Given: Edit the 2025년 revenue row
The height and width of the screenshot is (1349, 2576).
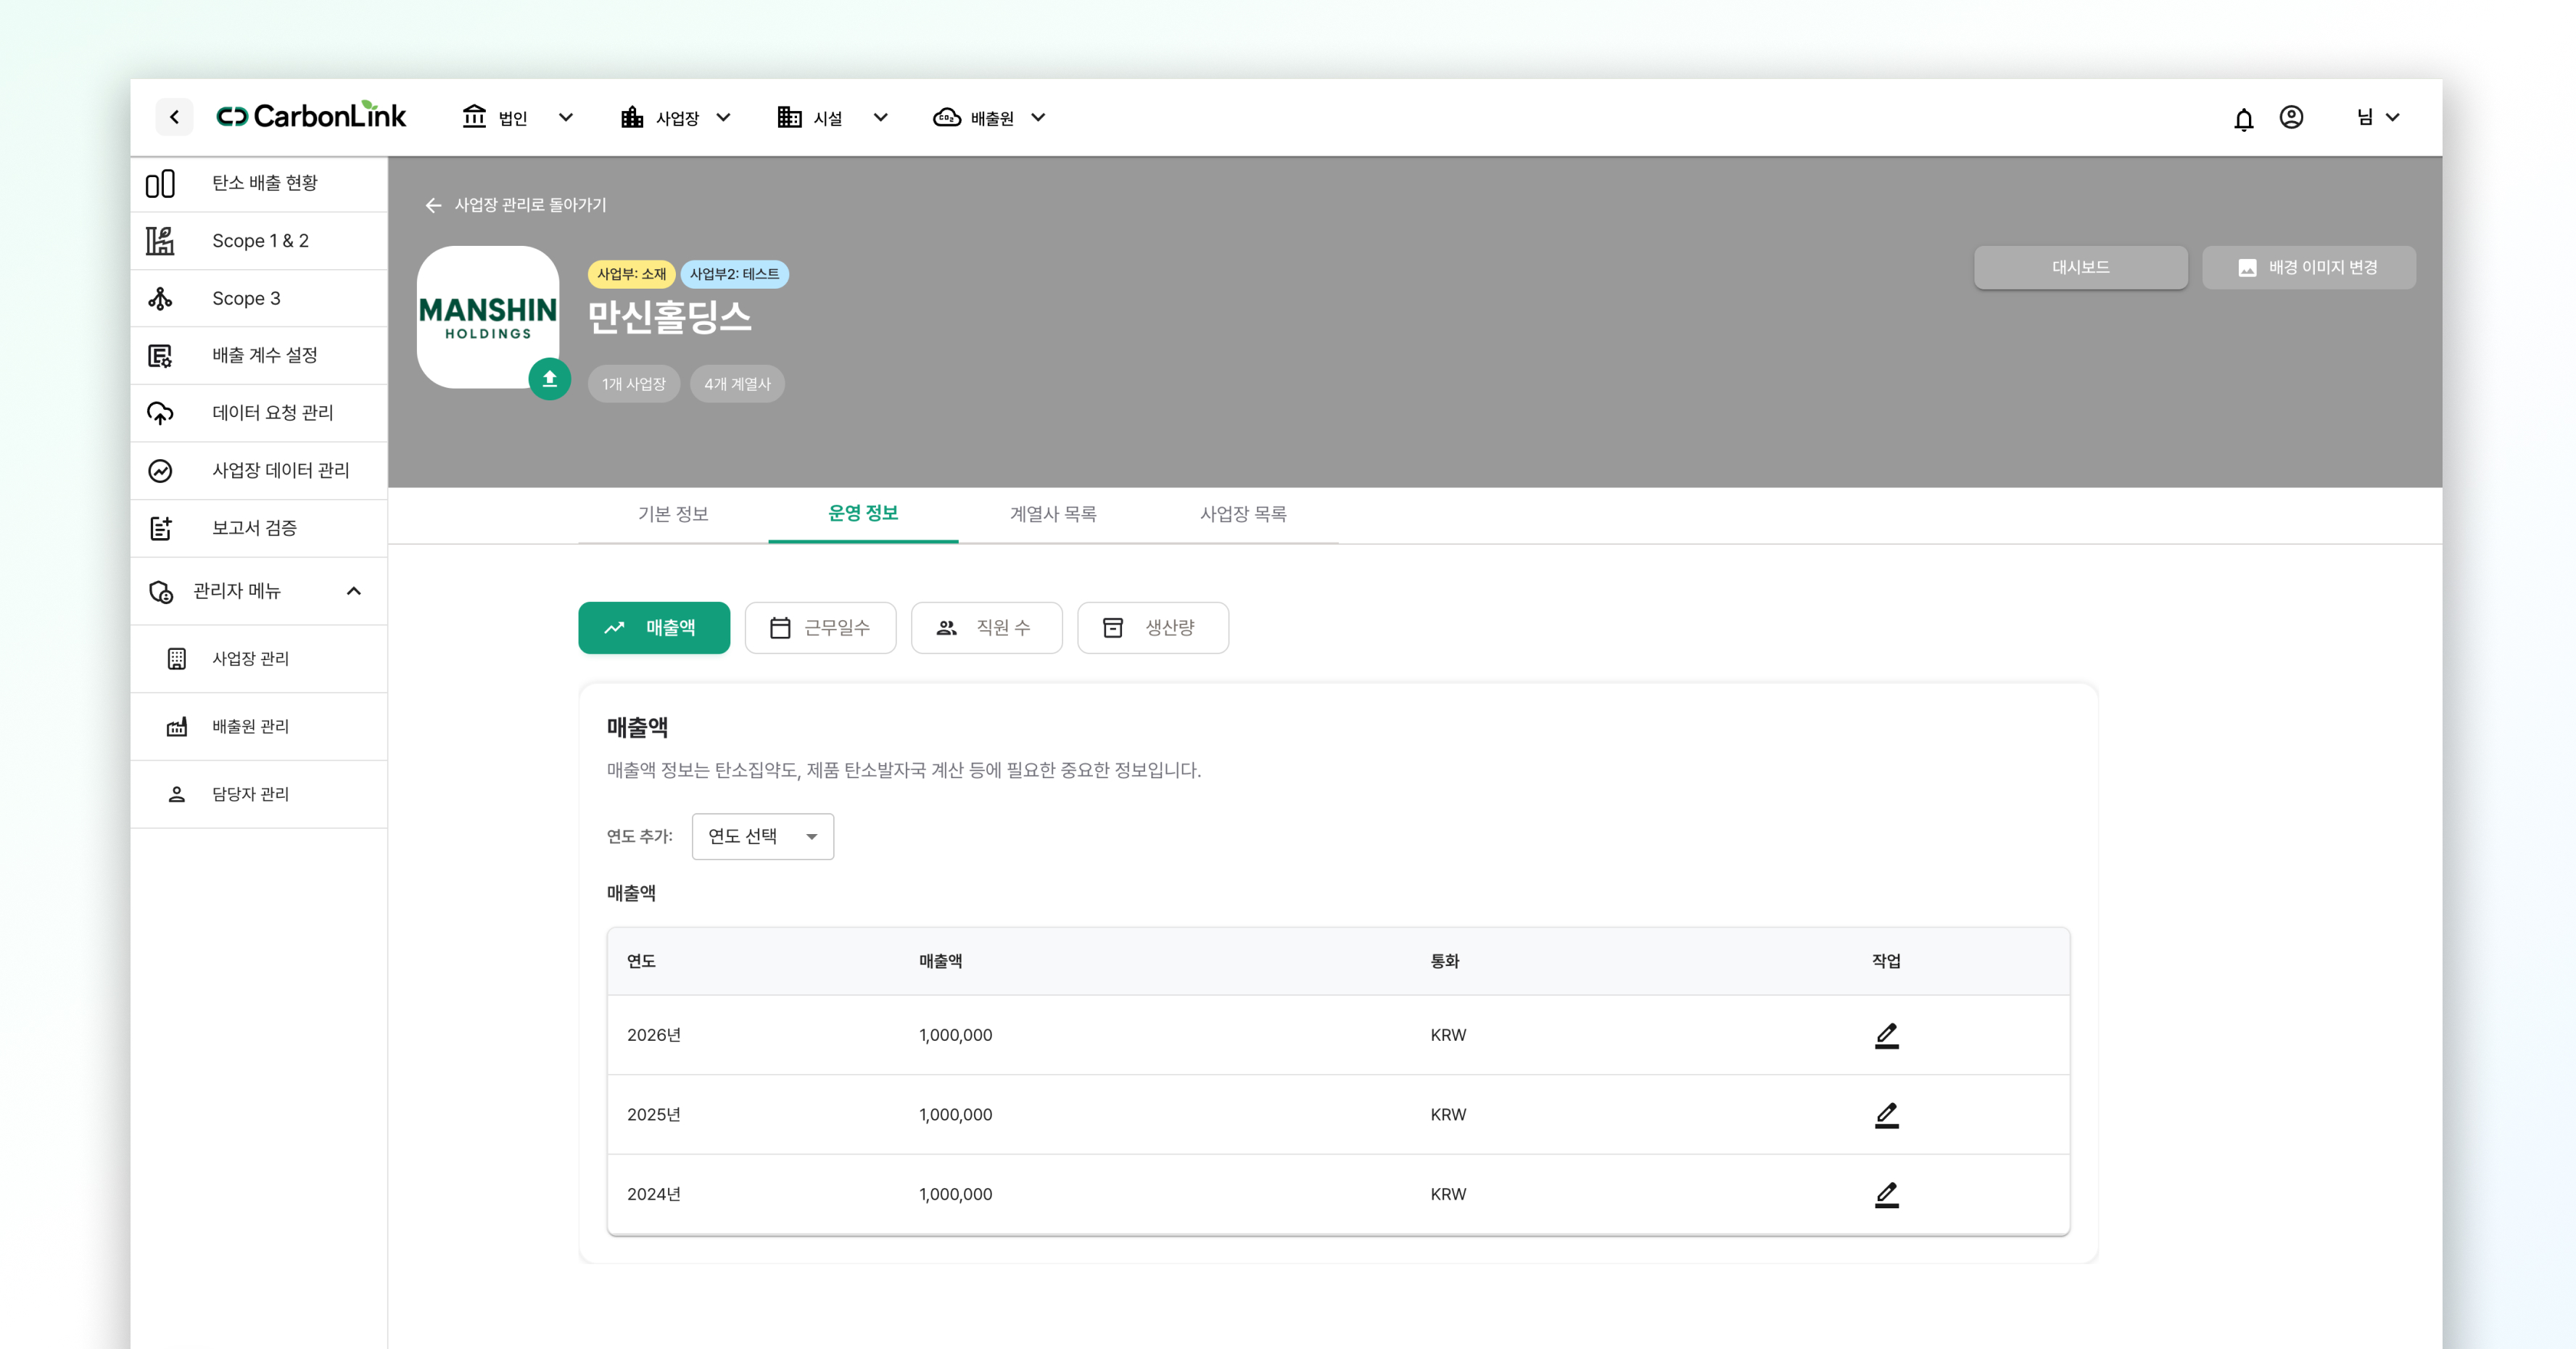Looking at the screenshot, I should [x=1886, y=1114].
